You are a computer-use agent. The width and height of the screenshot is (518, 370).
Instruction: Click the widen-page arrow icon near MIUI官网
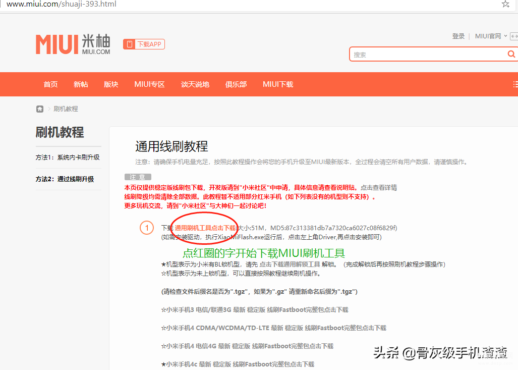pos(514,36)
